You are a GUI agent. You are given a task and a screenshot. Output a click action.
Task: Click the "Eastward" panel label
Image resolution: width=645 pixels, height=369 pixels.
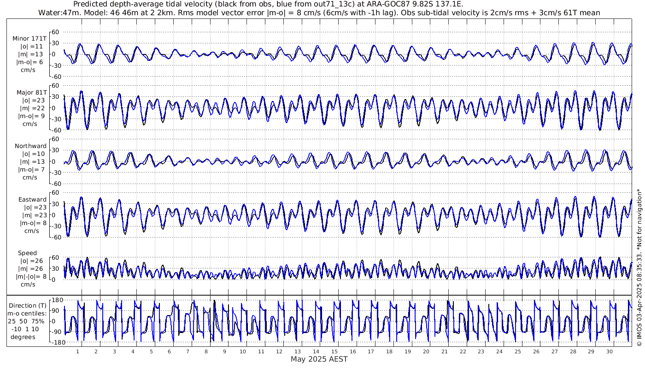coord(32,200)
